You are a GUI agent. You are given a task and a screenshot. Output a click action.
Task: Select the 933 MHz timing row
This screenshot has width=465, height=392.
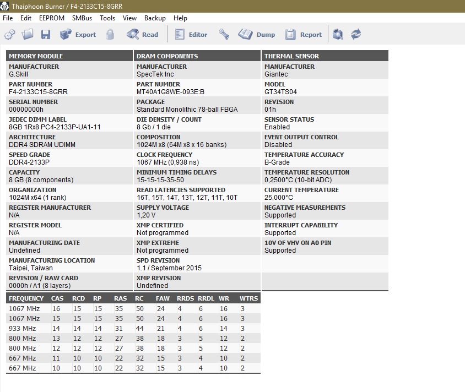pos(133,329)
